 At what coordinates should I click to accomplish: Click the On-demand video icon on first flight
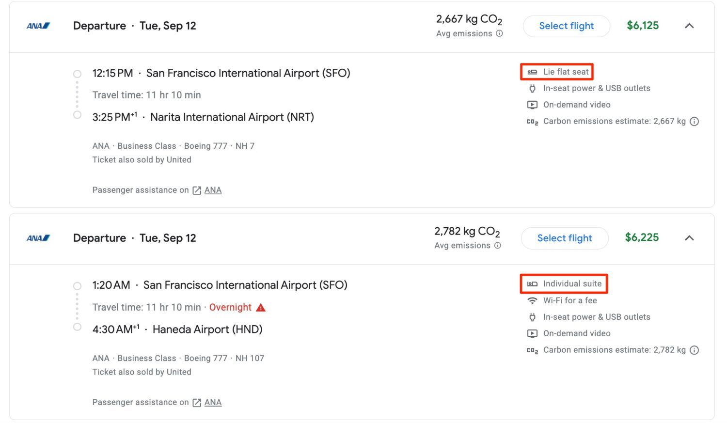coord(532,105)
